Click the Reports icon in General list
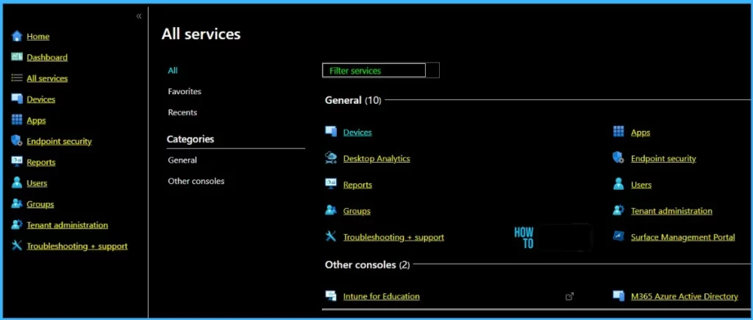The width and height of the screenshot is (753, 320). [x=331, y=185]
